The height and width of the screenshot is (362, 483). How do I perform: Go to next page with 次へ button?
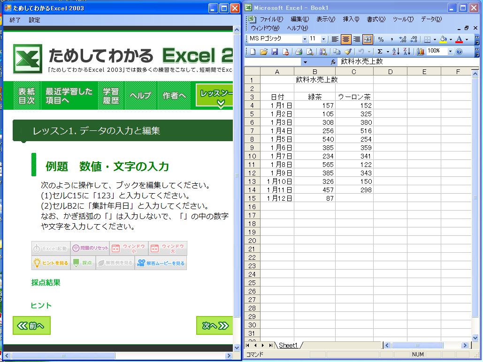pyautogui.click(x=215, y=326)
